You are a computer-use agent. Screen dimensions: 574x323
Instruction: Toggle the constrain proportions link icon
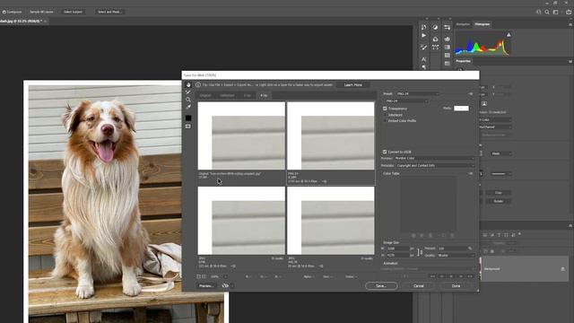(x=420, y=252)
